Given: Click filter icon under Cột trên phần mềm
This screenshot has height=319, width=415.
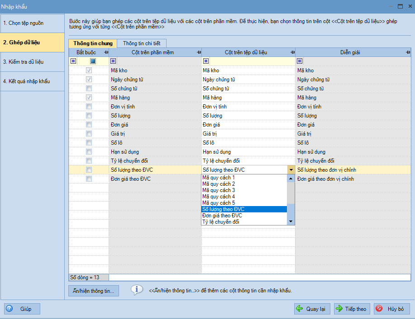Looking at the screenshot, I should point(113,61).
